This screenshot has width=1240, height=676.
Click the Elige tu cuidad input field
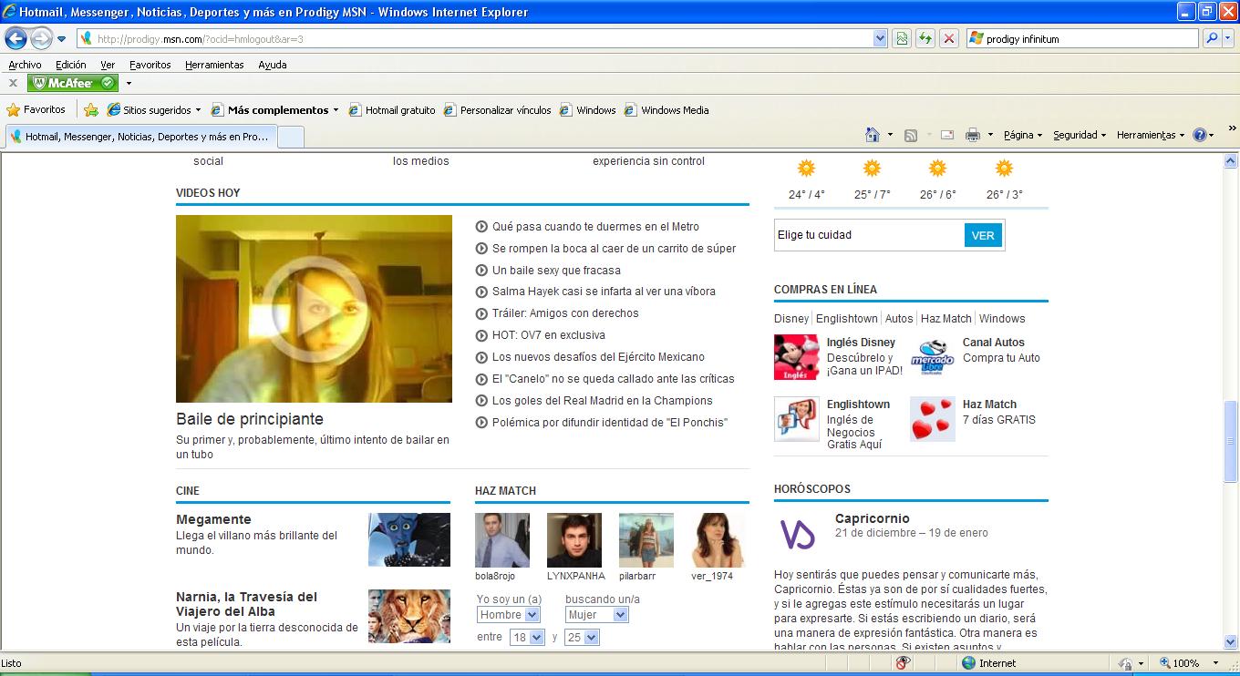866,235
